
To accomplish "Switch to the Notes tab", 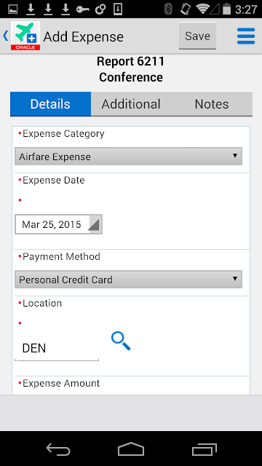I will coord(212,104).
